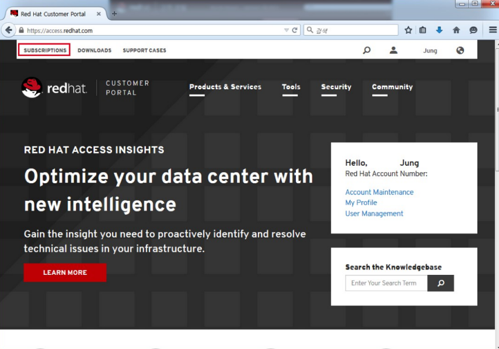Open a new tab with plus button
Image resolution: width=499 pixels, height=349 pixels.
click(114, 13)
